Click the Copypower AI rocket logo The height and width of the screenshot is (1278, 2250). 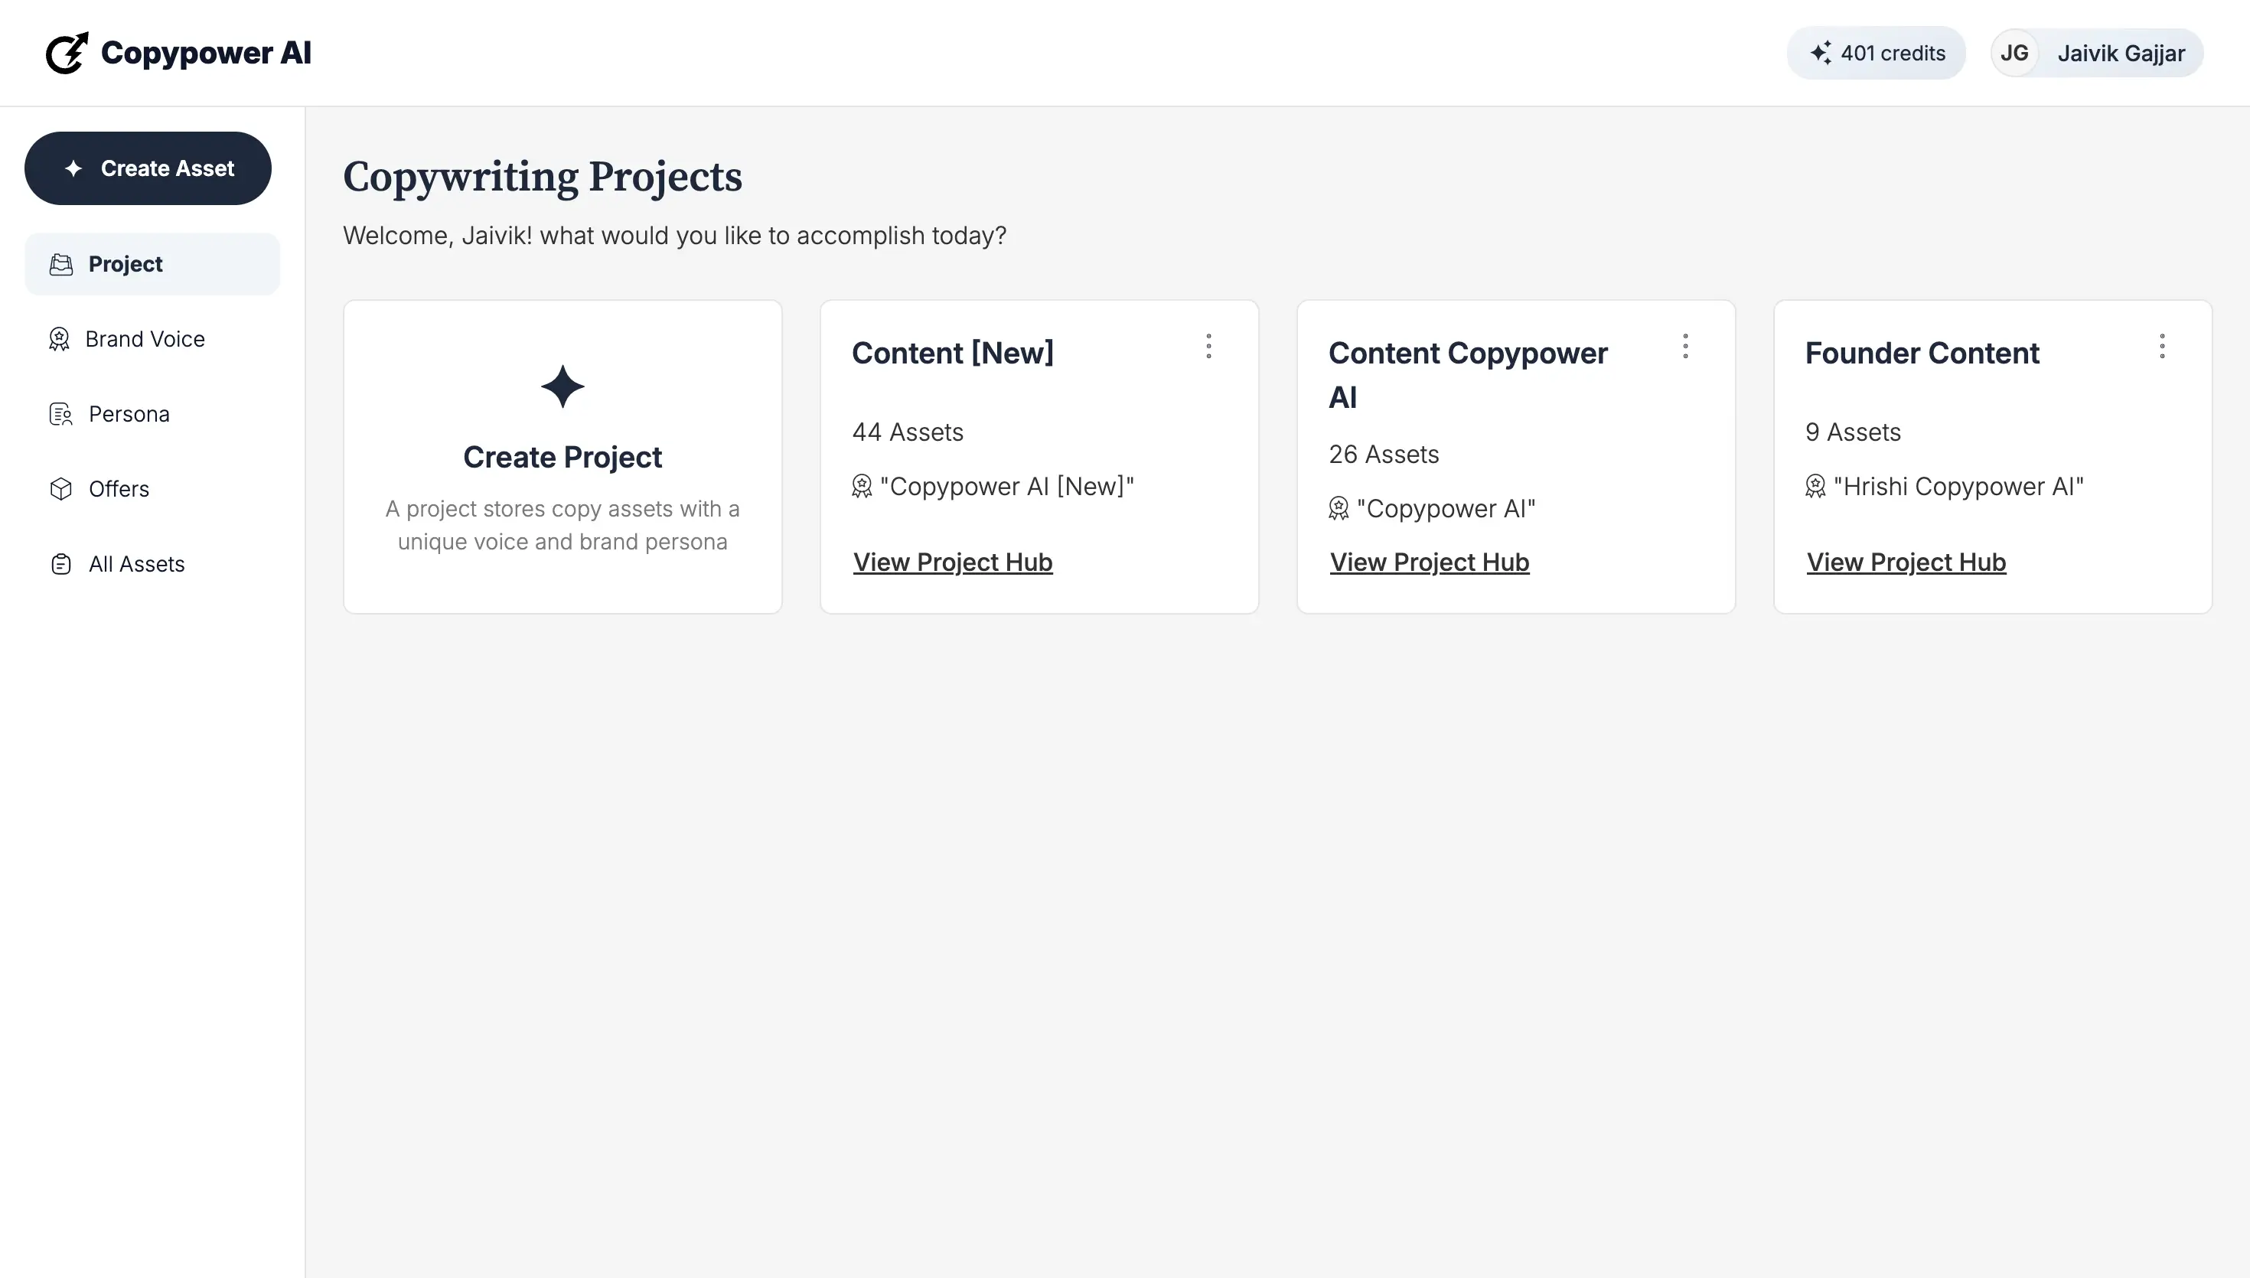pyautogui.click(x=67, y=53)
